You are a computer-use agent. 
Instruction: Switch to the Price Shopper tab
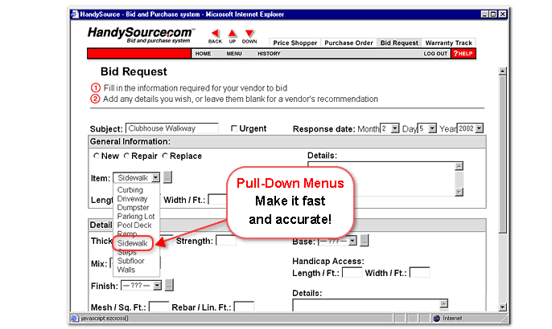tap(295, 43)
